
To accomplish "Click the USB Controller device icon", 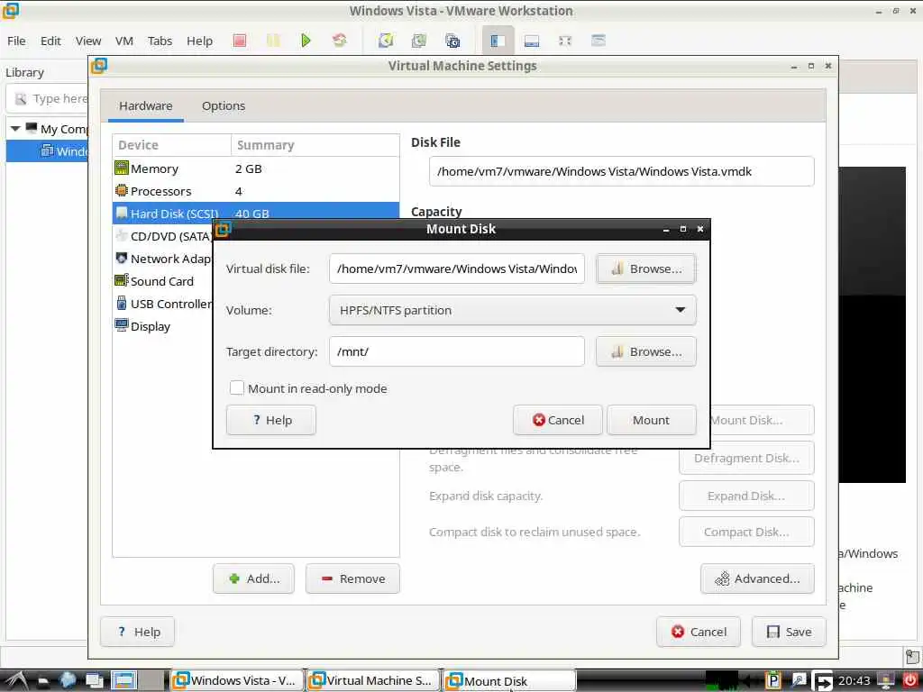I will [x=122, y=304].
